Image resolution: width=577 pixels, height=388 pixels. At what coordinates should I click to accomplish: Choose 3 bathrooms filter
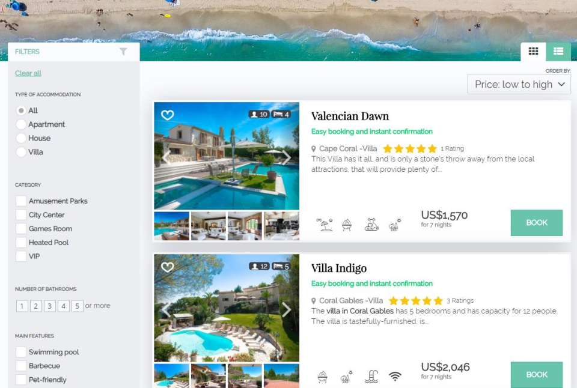tap(50, 306)
